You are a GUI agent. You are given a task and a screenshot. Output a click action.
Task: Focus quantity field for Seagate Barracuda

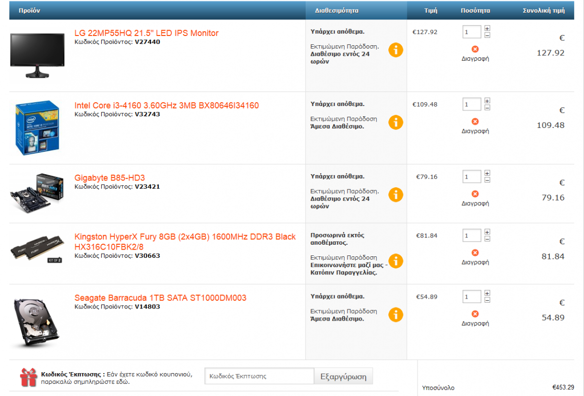pos(472,297)
